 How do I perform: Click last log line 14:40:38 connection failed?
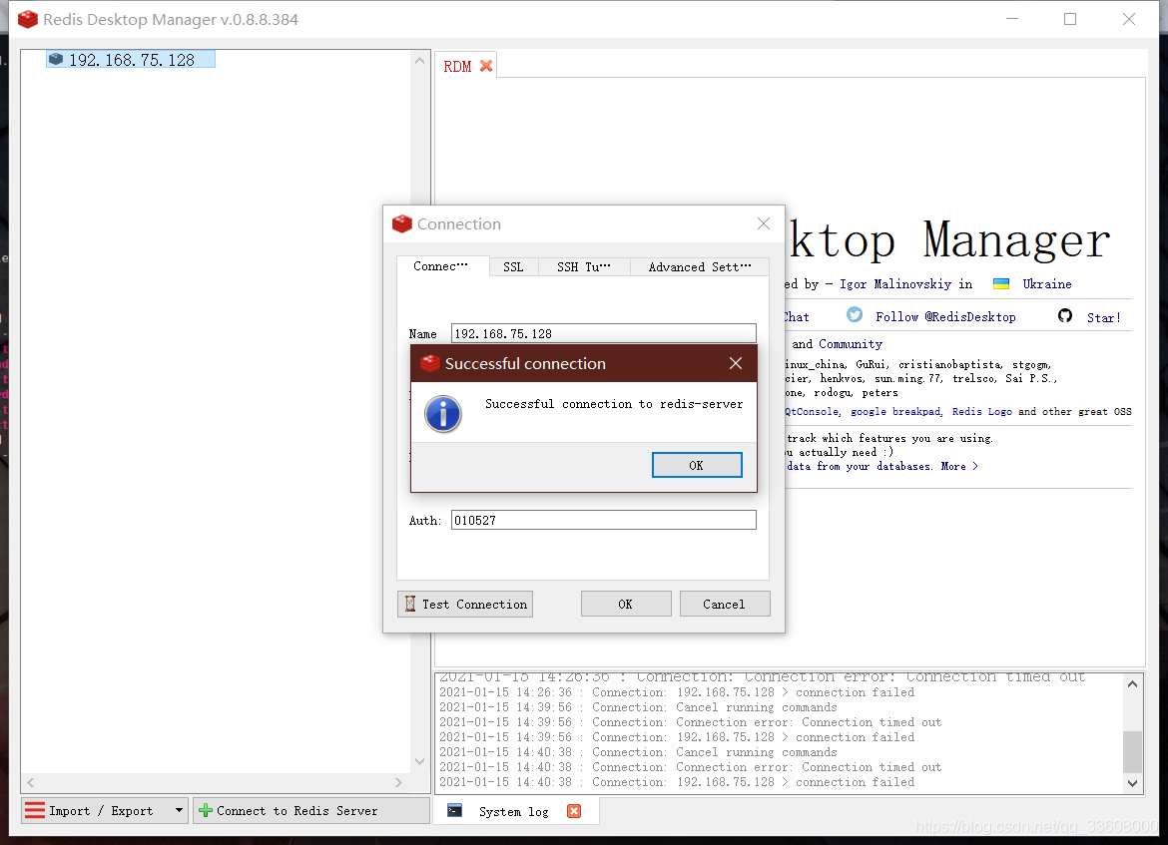point(677,782)
